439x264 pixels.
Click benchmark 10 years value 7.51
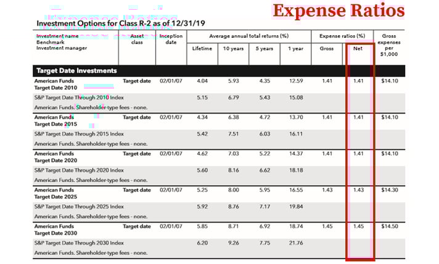234,134
